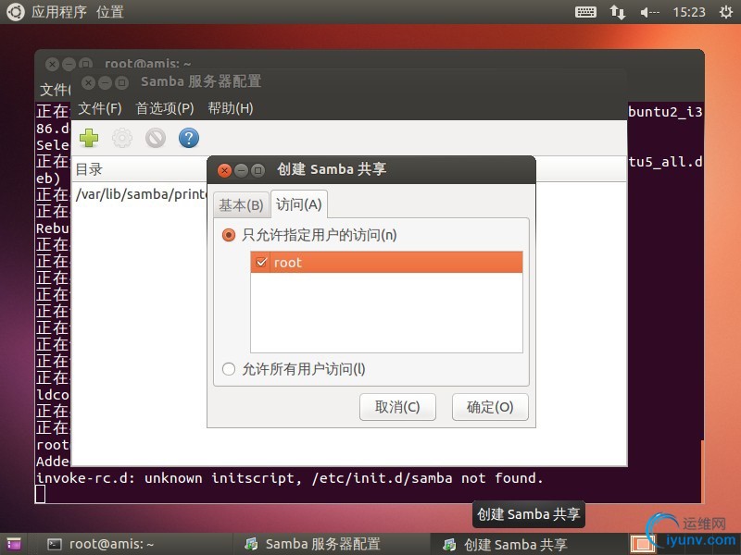
Task: Click the 15:23 clock
Action: point(689,12)
